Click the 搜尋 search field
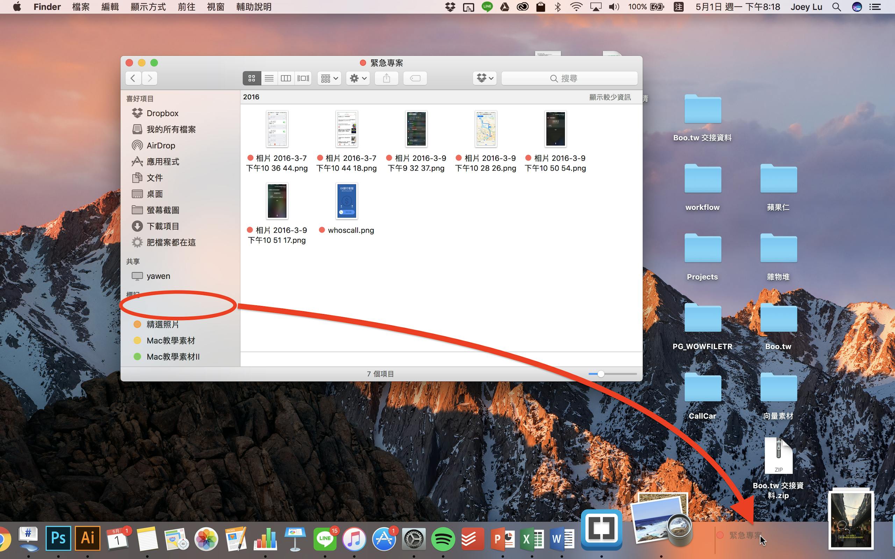 click(x=570, y=78)
